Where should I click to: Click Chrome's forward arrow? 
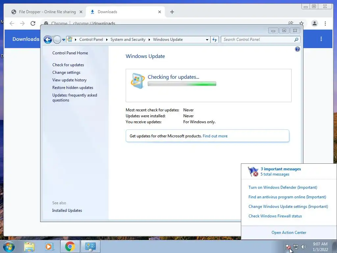click(22, 23)
